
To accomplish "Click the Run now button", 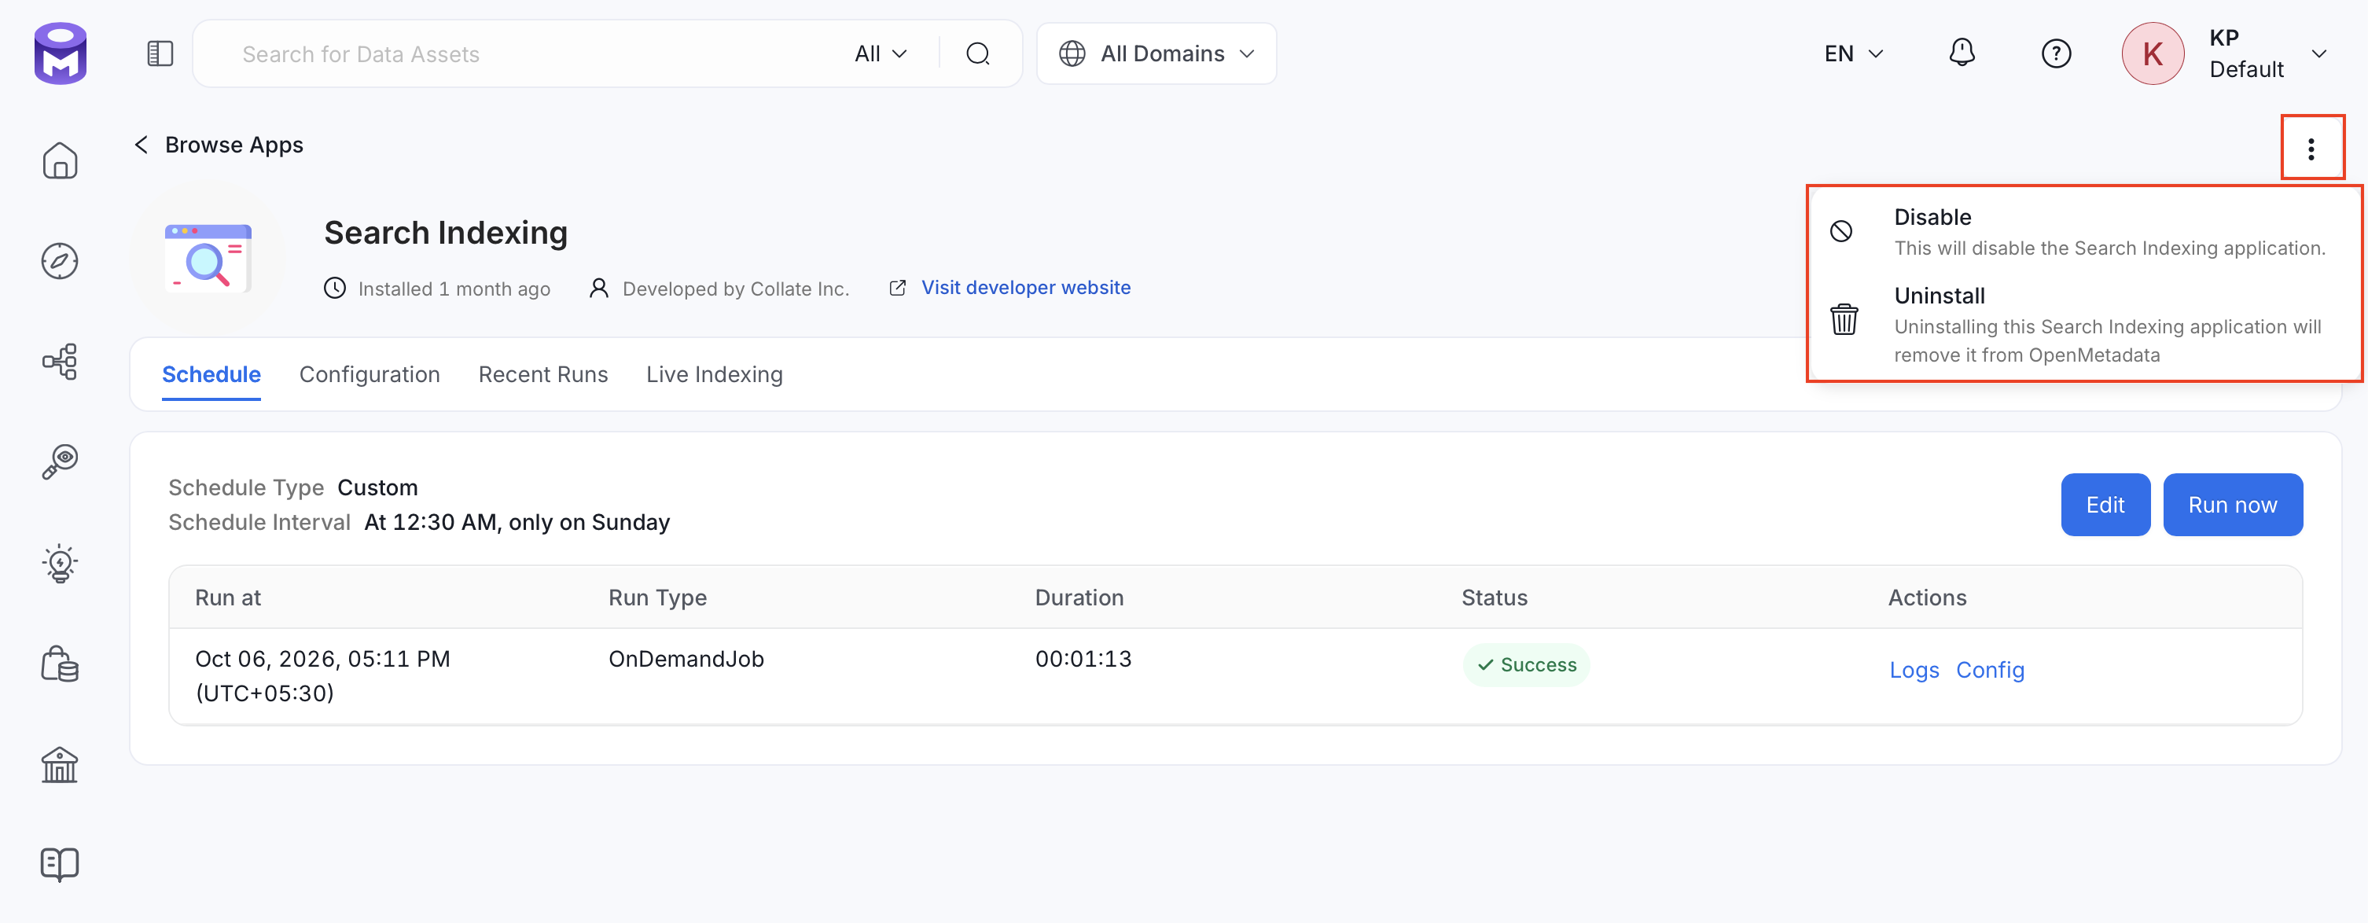I will 2232,505.
